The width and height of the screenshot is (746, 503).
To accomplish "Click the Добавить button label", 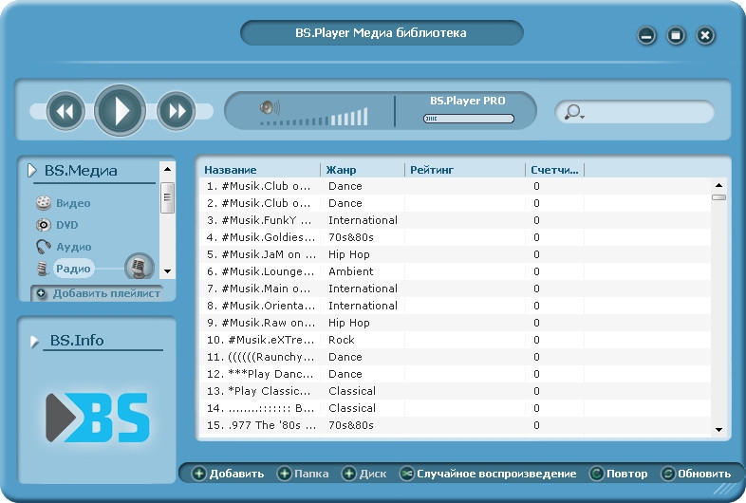I will (236, 474).
